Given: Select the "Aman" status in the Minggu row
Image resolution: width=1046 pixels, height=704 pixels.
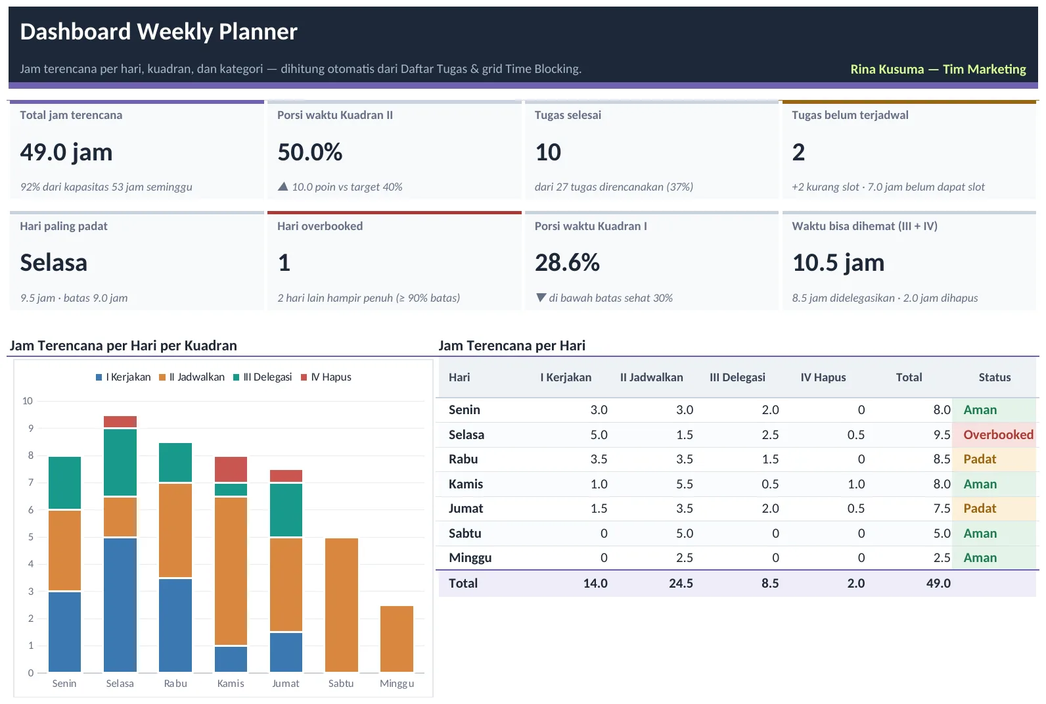Looking at the screenshot, I should [980, 557].
